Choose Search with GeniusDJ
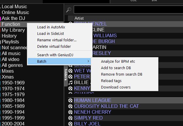The height and width of the screenshot is (126, 183). (x=55, y=55)
